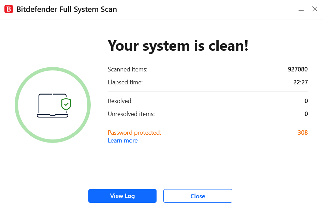Screen dimensions: 323x216
Task: Follow the Learn more link
Action: tap(123, 140)
